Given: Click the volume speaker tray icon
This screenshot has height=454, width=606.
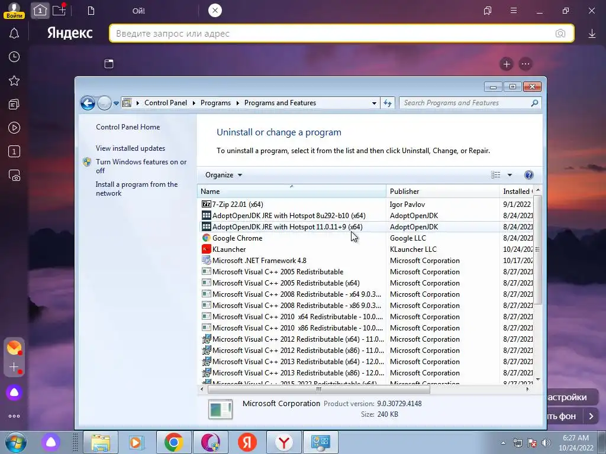Looking at the screenshot, I should coord(546,443).
